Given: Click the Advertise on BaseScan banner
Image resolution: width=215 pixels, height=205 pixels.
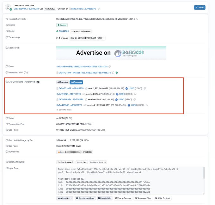Looking at the screenshot, I should tap(111, 53).
